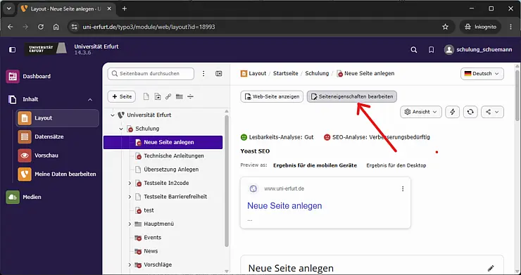Collapse the Schulung tree node
This screenshot has height=275, width=521.
pos(121,129)
